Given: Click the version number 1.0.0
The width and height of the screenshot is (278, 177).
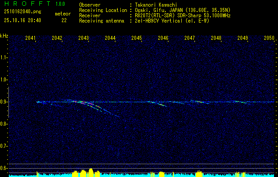Looking at the screenshot, I should coord(60,4).
